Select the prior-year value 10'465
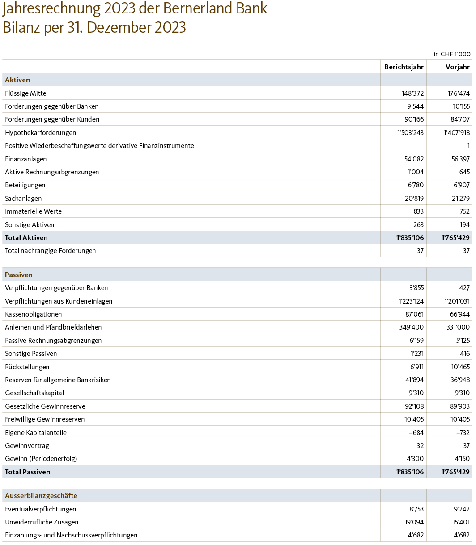Screen dimensions: 476x545 [460, 367]
